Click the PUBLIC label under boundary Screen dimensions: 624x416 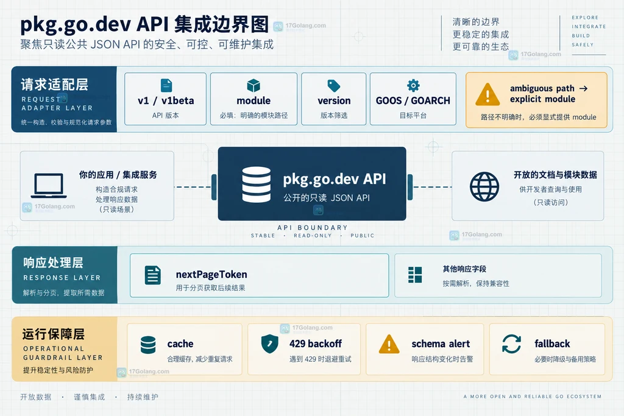[x=362, y=236]
